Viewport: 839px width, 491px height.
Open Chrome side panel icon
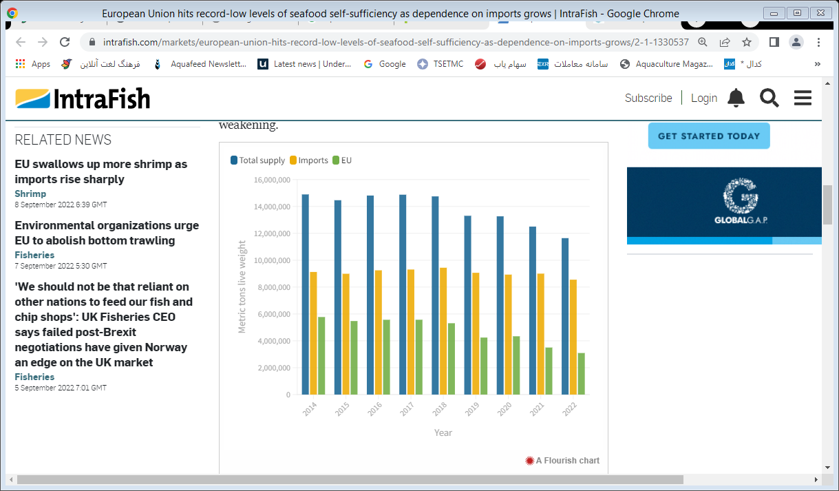pyautogui.click(x=774, y=42)
